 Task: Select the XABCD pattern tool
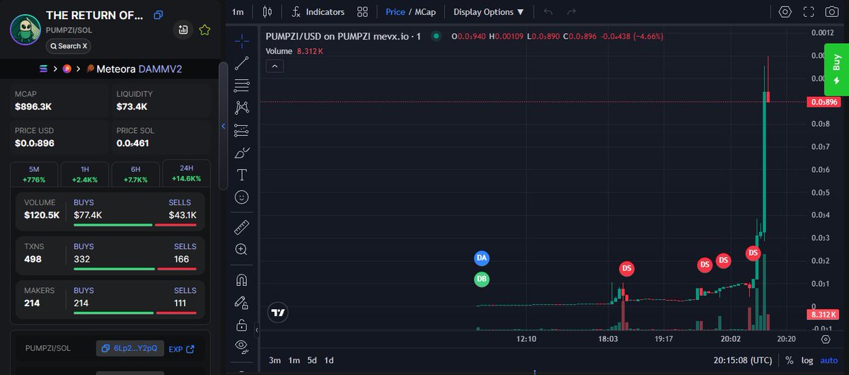241,108
